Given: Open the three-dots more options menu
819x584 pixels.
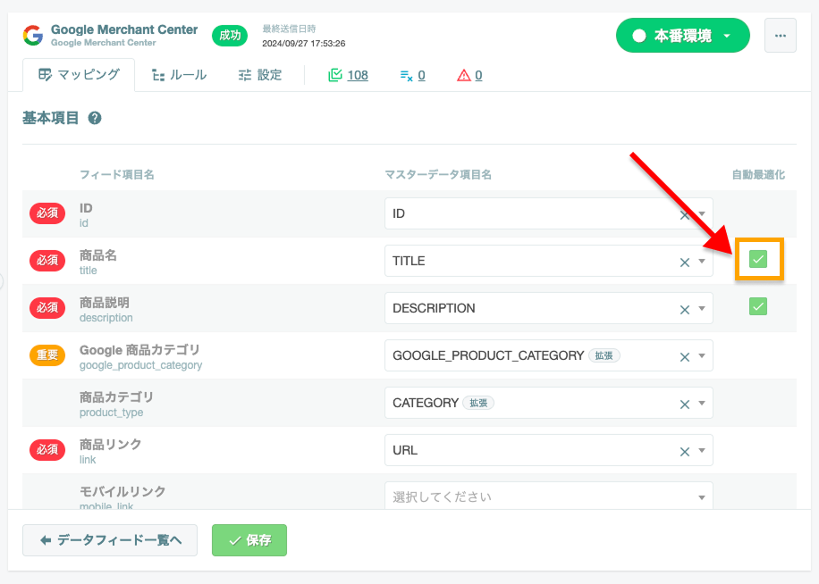Looking at the screenshot, I should 781,36.
